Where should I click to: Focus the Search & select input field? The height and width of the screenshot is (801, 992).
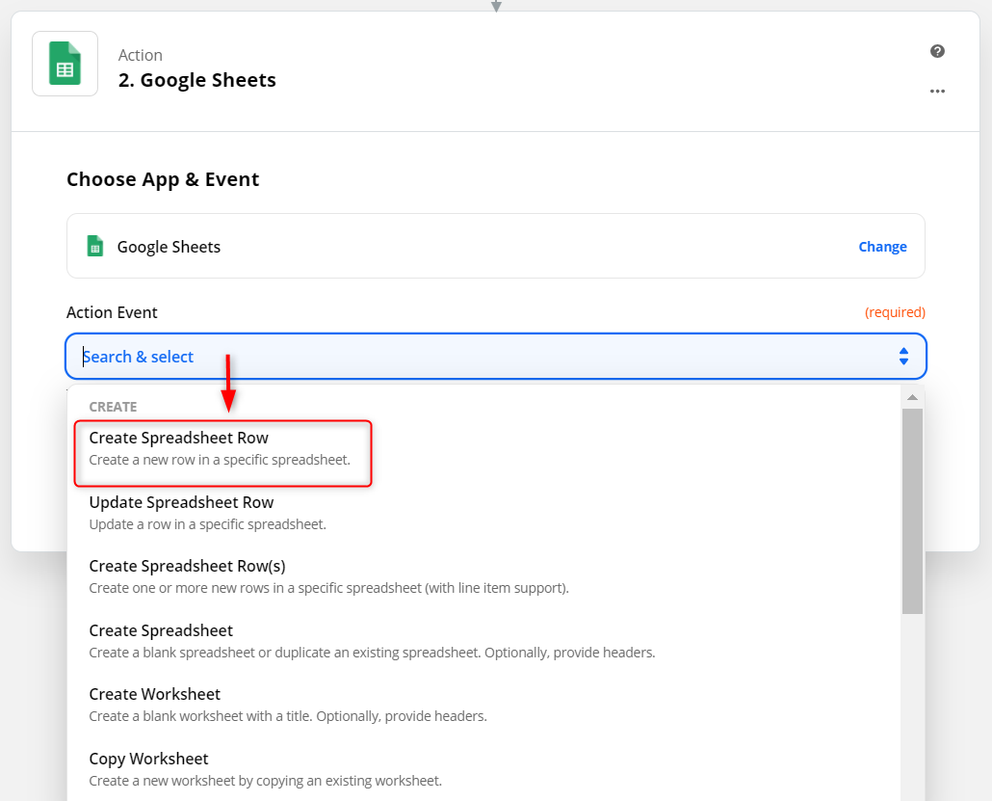coord(482,357)
